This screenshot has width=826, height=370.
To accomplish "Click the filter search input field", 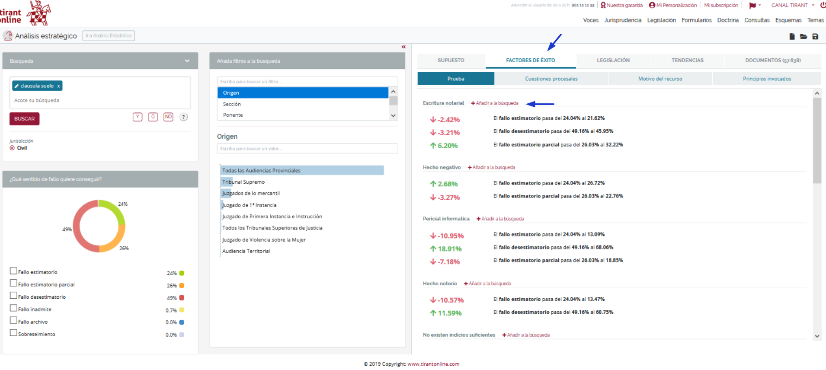I will click(x=307, y=82).
